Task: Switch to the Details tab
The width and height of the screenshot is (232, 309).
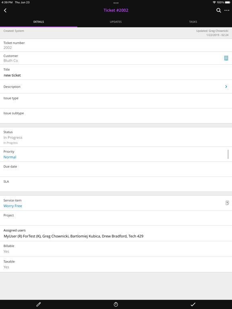Action: 39,22
